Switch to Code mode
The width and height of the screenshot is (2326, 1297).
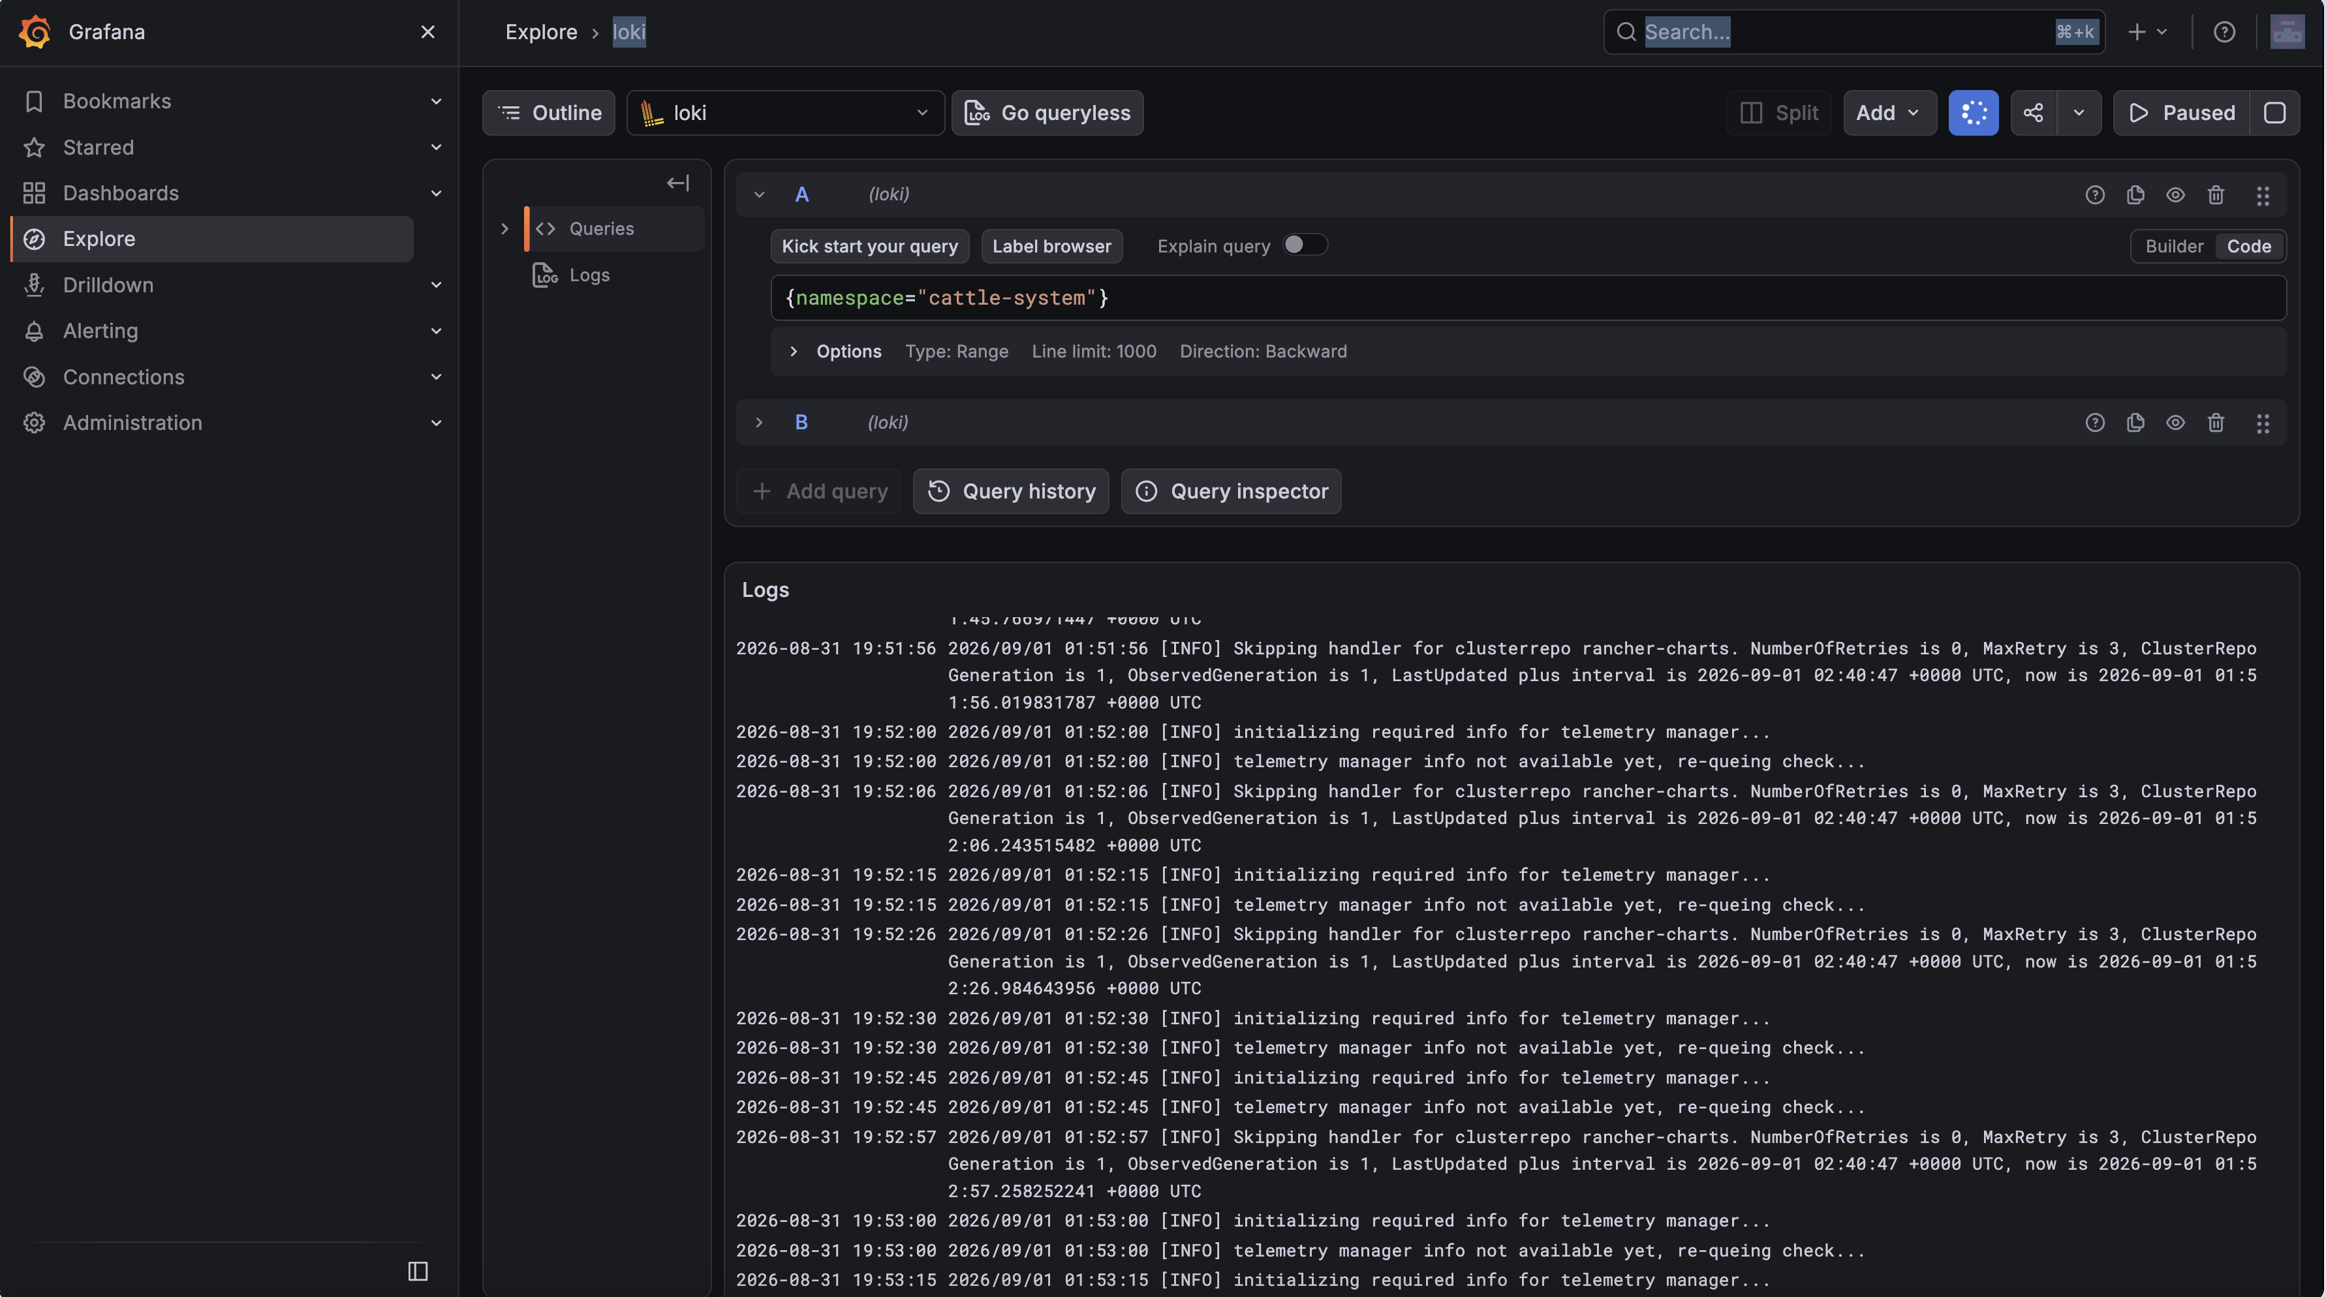click(x=2248, y=247)
